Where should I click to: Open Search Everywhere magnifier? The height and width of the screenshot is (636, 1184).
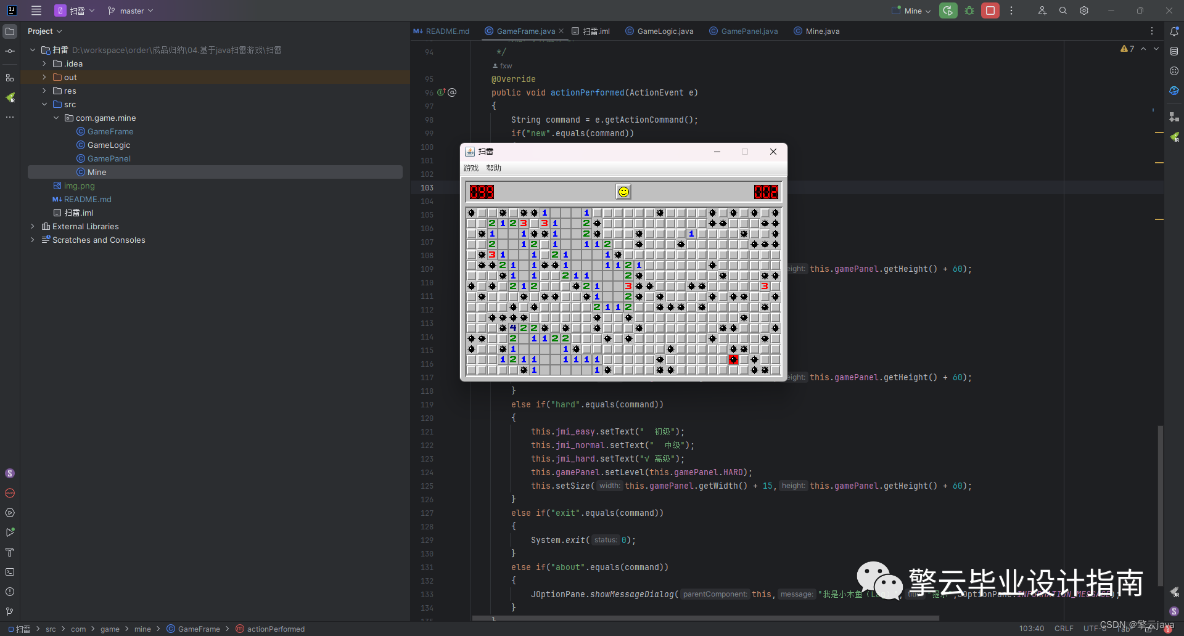[x=1063, y=10]
